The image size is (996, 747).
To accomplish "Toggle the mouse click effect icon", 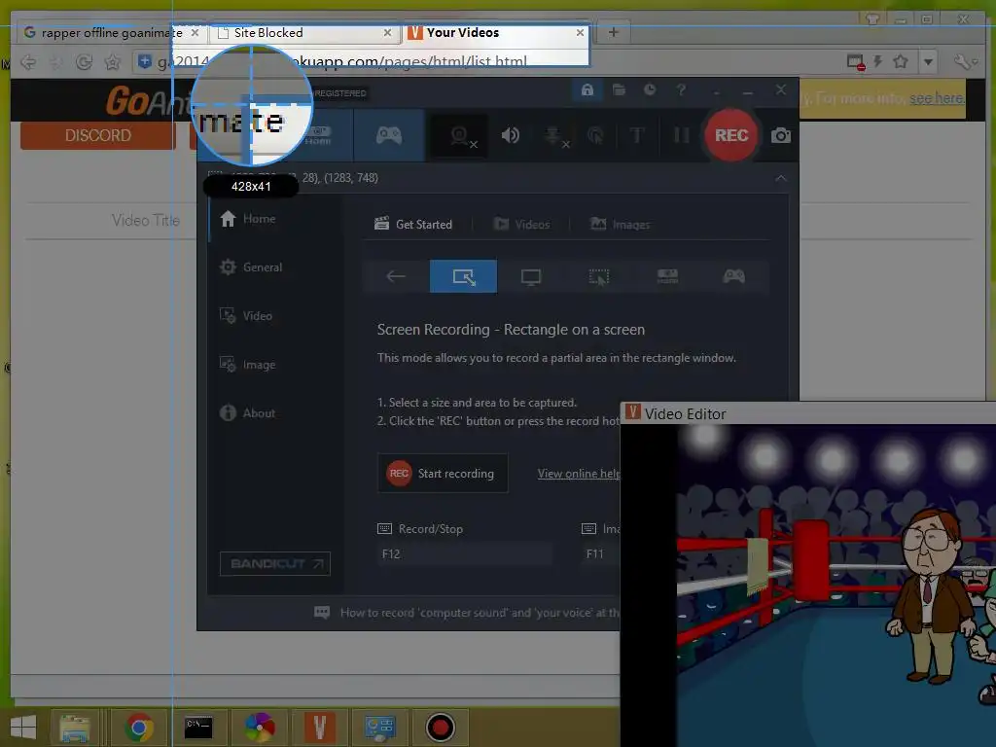I will 596,135.
